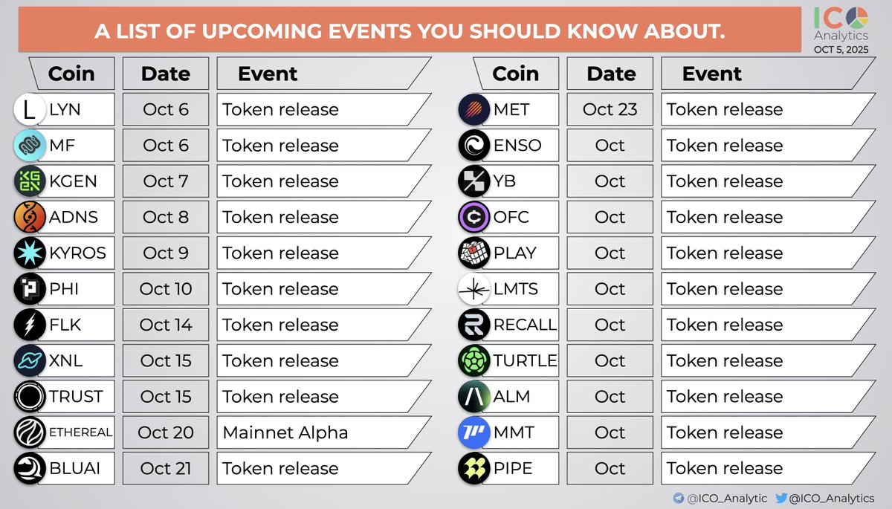Viewport: 892px width, 509px height.
Task: Click the PIPE yellow logo icon
Action: 474,469
